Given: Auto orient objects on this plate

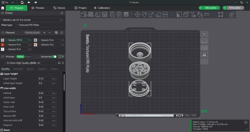Looking at the screenshot, I should pyautogui.click(x=204, y=41).
